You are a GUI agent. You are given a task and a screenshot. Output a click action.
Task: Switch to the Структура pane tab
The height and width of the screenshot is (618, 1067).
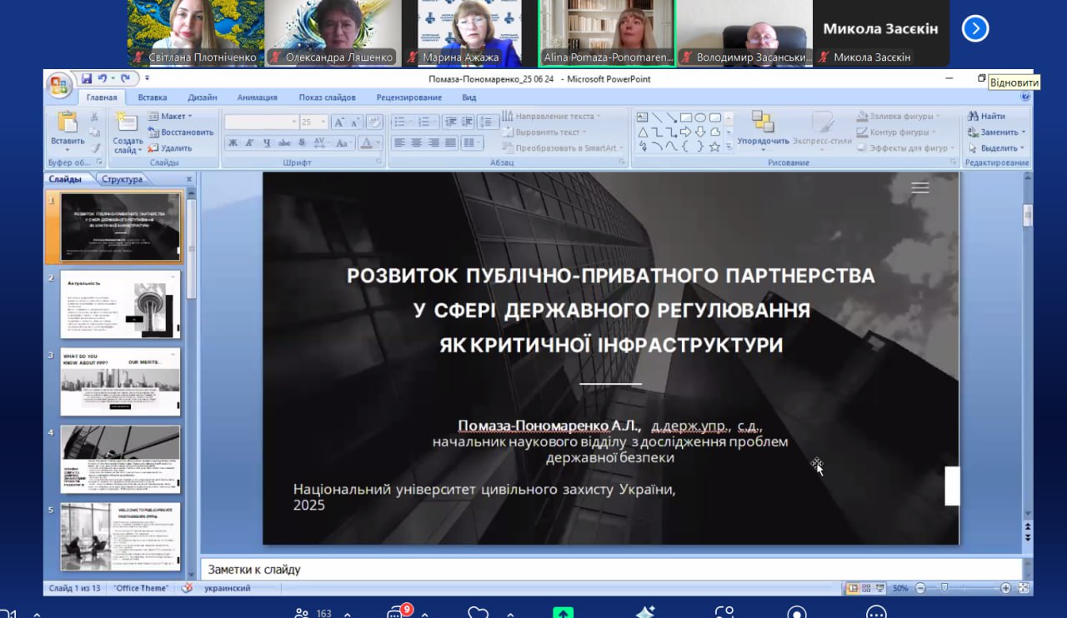coord(122,179)
